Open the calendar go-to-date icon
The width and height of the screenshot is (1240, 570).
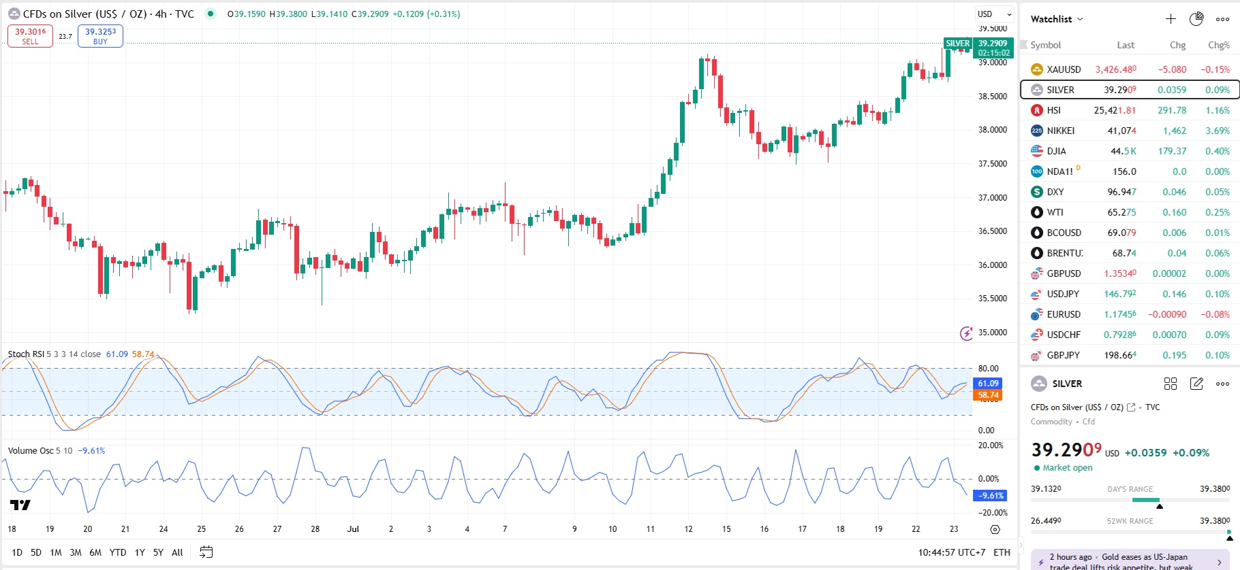[206, 552]
